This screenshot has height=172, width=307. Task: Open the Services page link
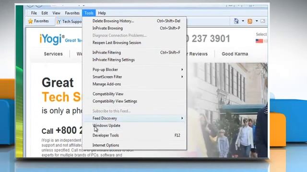(53, 54)
